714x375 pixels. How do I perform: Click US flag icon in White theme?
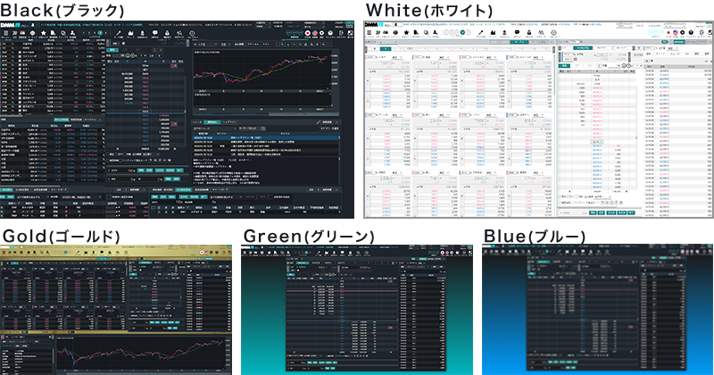pyautogui.click(x=676, y=33)
